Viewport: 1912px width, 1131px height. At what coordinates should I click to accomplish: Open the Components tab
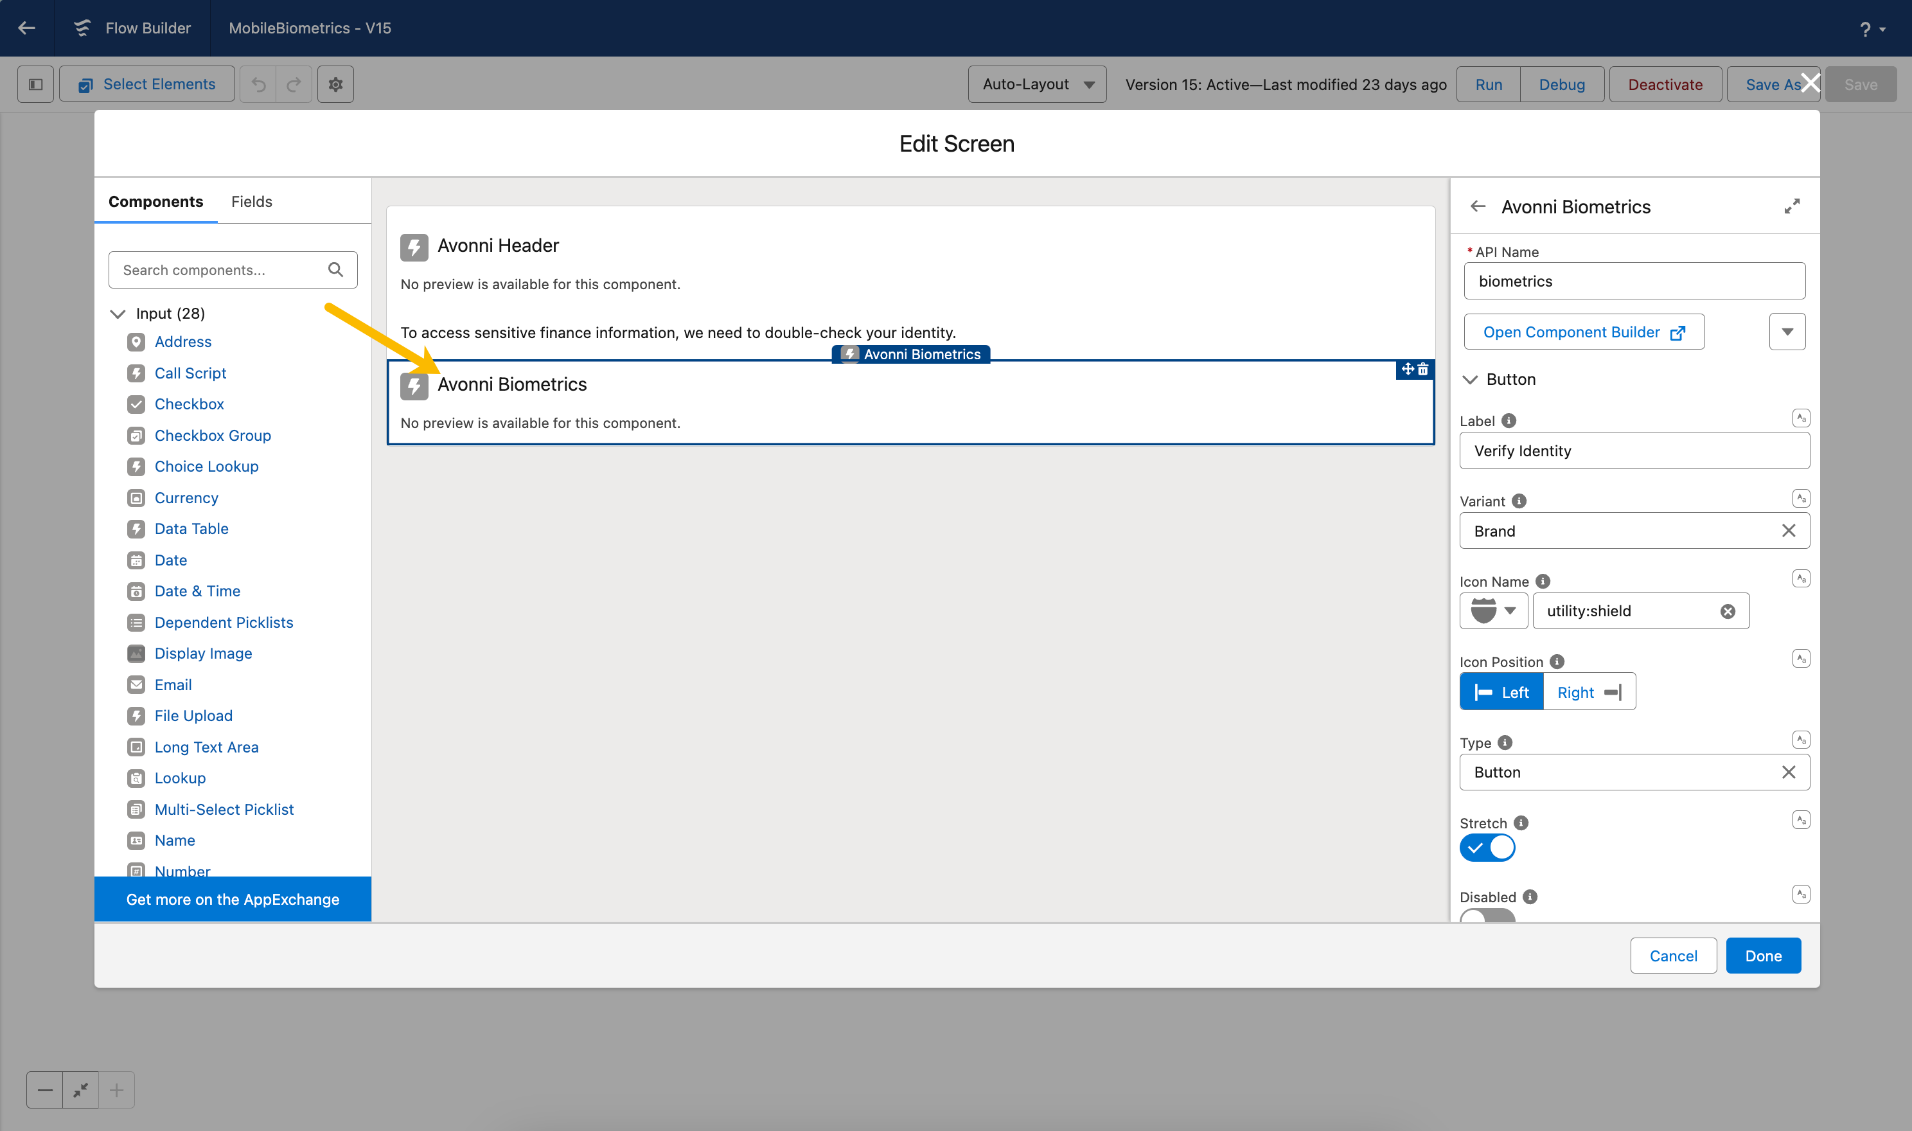(x=155, y=202)
